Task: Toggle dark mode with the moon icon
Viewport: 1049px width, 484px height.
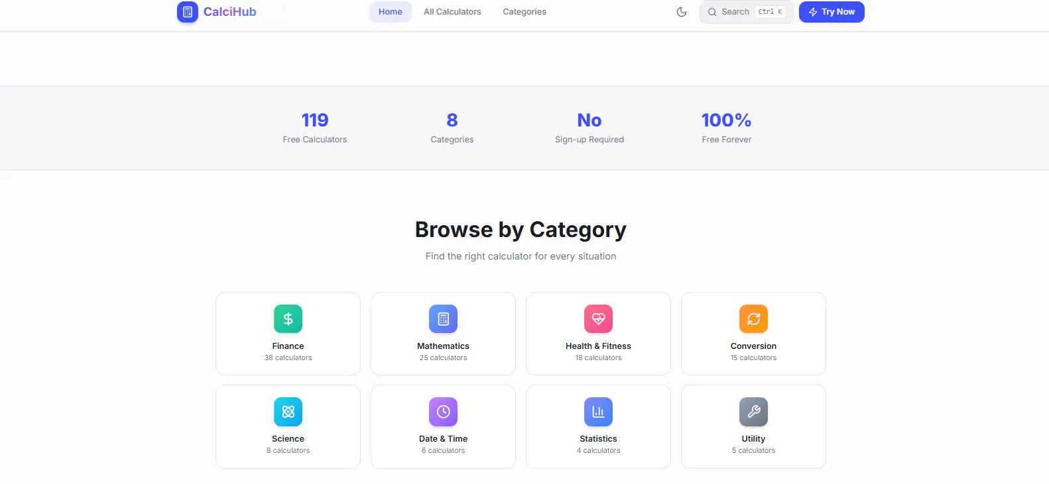Action: 682,12
